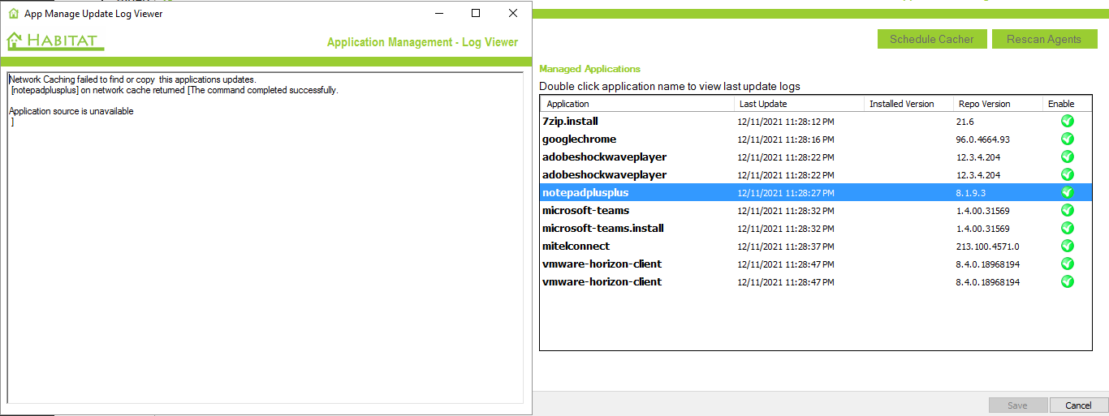Toggle the enable checkmark for 7zip.install
The width and height of the screenshot is (1109, 416).
click(x=1067, y=121)
